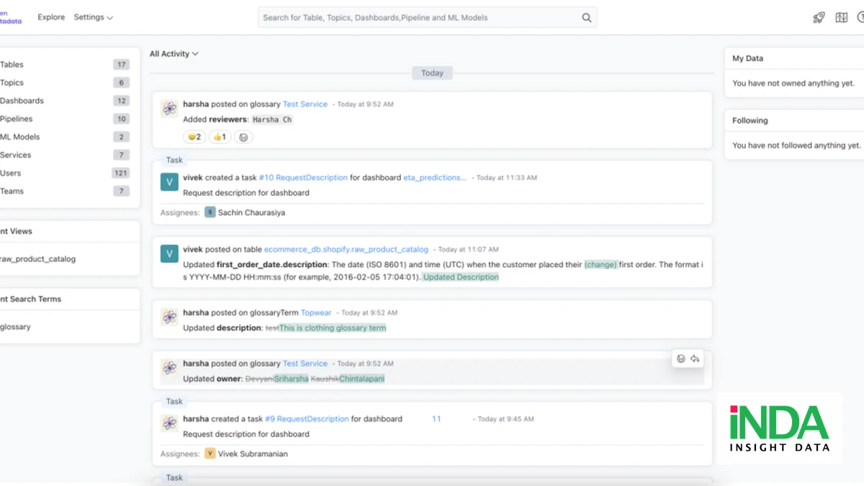Click the Task label above task #10
Image resolution: width=864 pixels, height=486 pixels.
(x=174, y=161)
